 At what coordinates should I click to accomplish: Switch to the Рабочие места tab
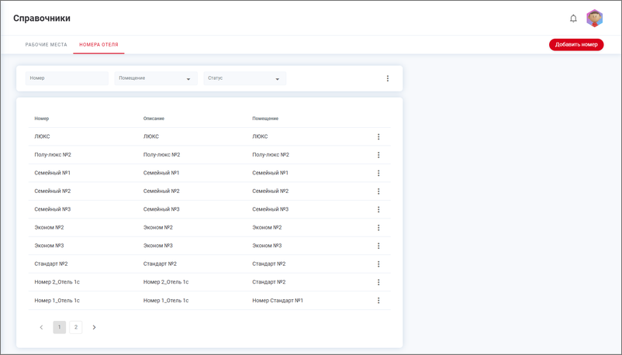[x=47, y=45]
